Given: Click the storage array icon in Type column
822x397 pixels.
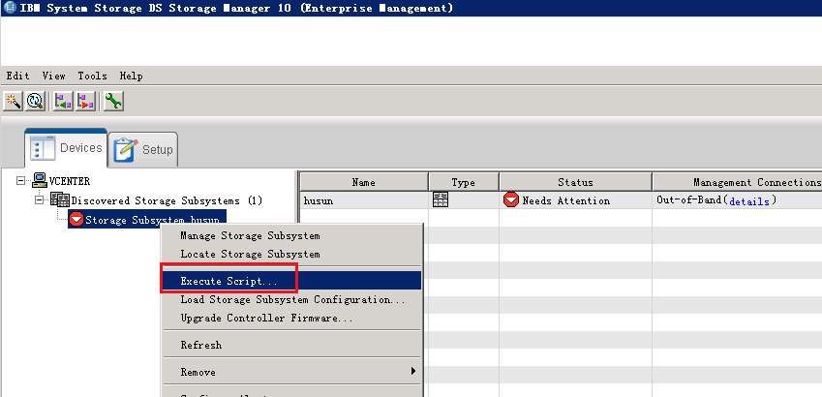Looking at the screenshot, I should tap(440, 199).
